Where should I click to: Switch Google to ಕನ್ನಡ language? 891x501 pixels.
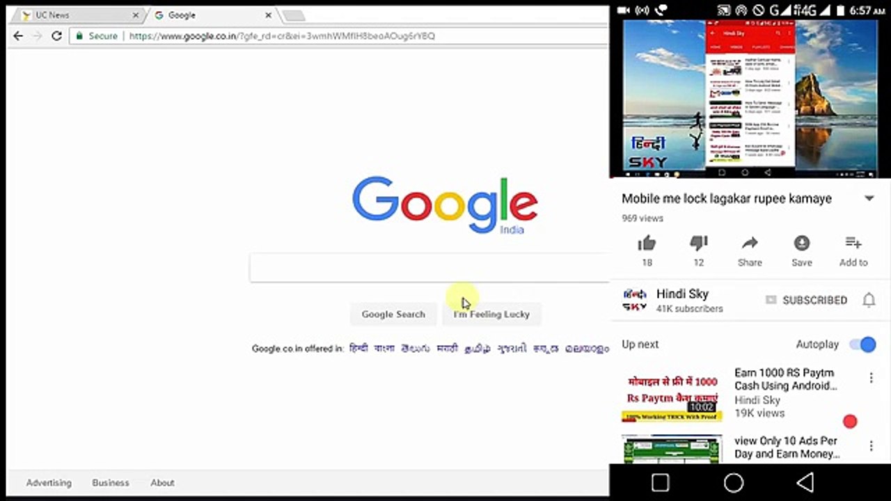[546, 349]
